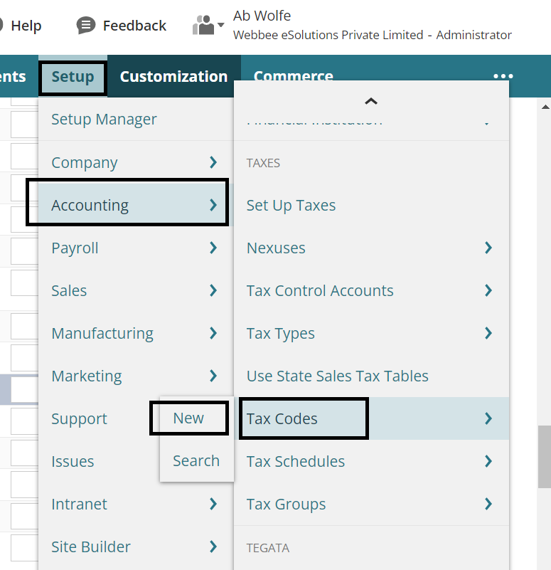
Task: Click the Help question mark icon
Action: (x=1, y=26)
